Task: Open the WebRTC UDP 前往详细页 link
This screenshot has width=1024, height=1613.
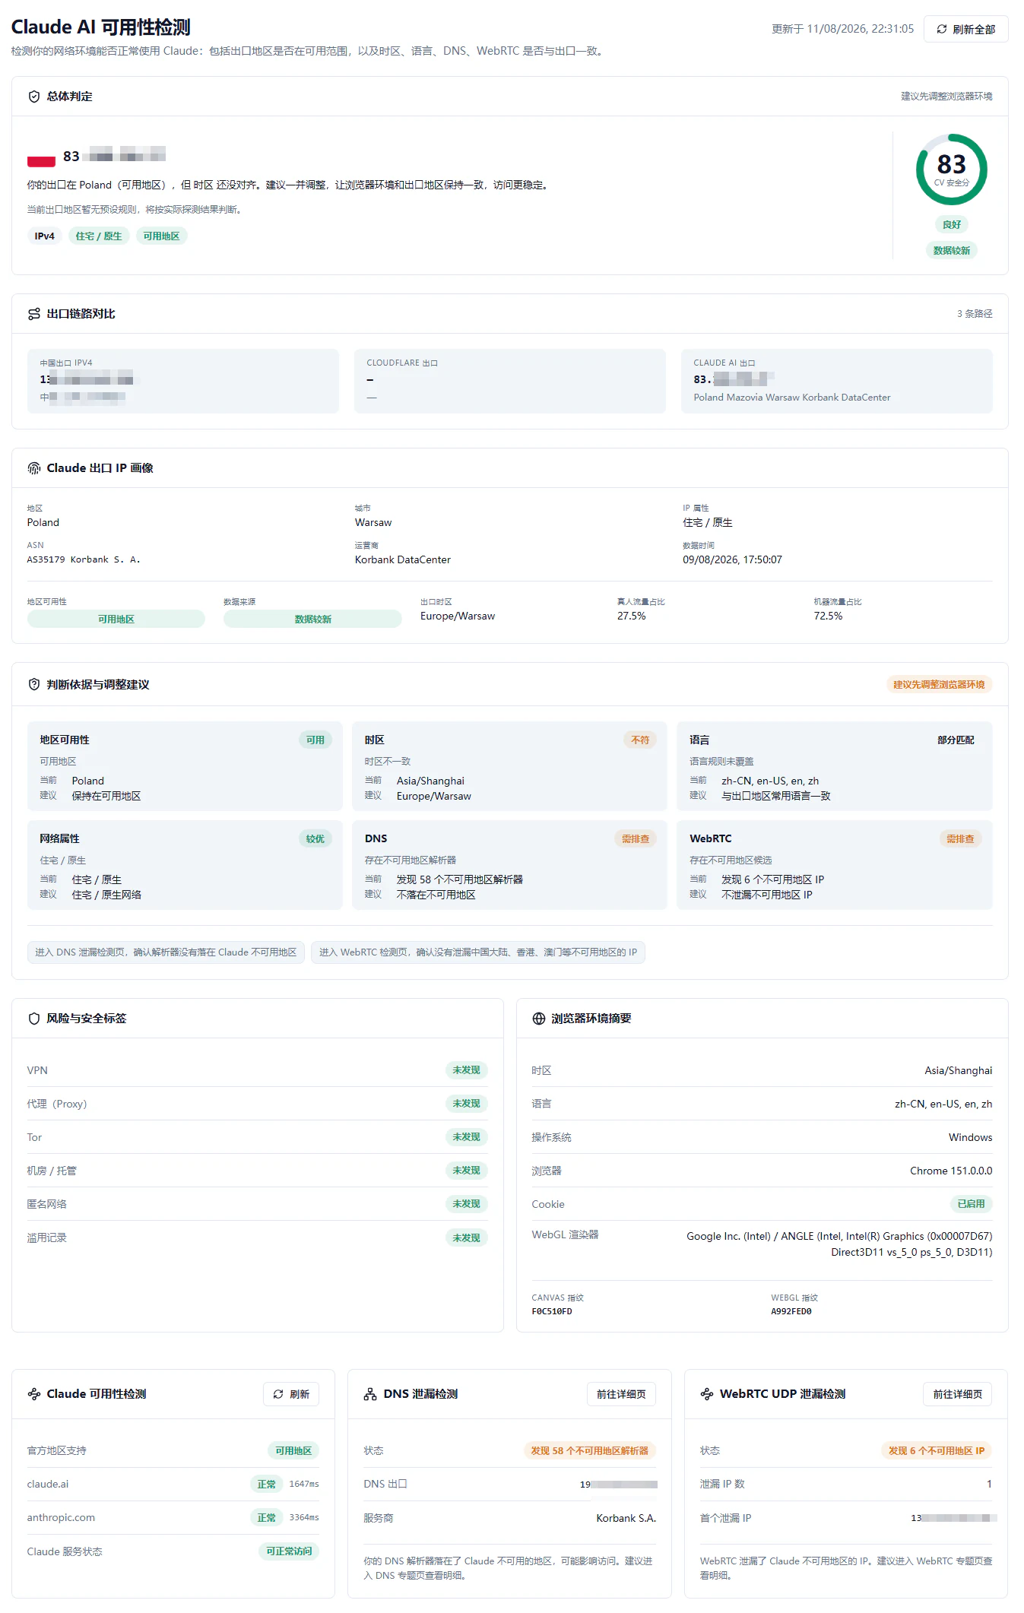Action: click(x=958, y=1394)
